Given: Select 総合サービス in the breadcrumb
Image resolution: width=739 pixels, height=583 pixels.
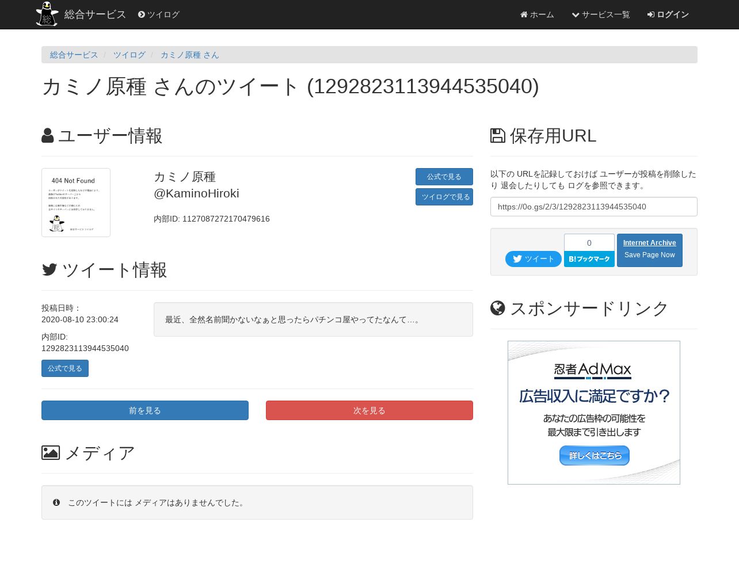Looking at the screenshot, I should pyautogui.click(x=74, y=55).
